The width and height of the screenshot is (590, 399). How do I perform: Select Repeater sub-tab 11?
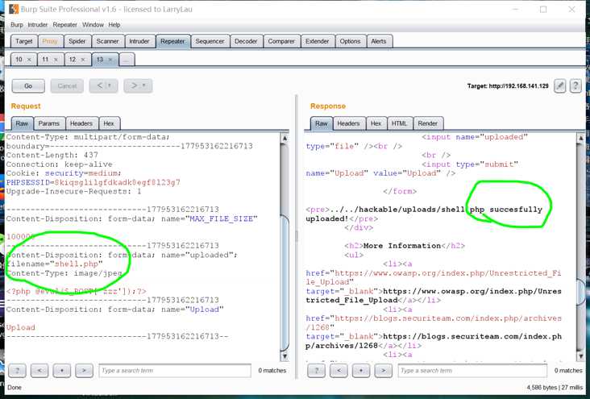pyautogui.click(x=45, y=60)
